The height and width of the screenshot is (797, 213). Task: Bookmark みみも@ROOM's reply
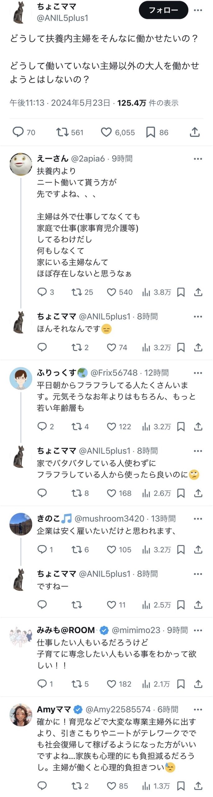(x=181, y=684)
